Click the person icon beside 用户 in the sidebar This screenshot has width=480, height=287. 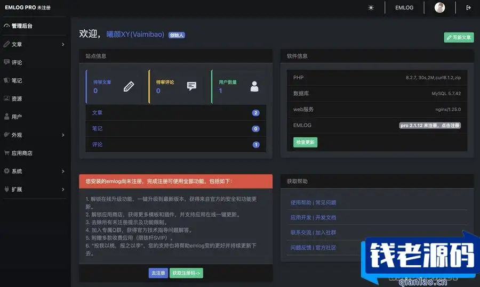(6, 117)
